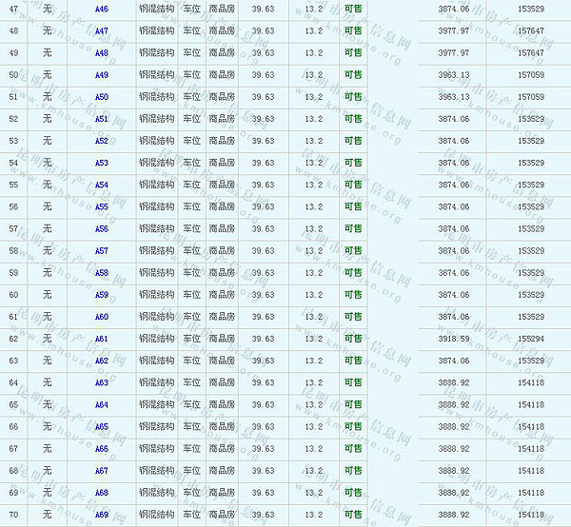Viewport: 571px width, 527px height.
Task: Open unit A63 details
Action: tap(102, 382)
